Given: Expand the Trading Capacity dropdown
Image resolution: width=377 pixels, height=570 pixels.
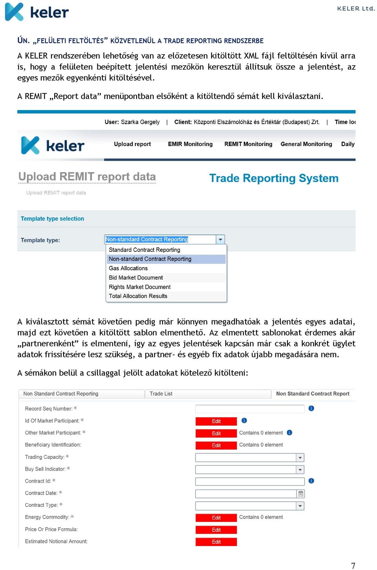Looking at the screenshot, I should (300, 458).
